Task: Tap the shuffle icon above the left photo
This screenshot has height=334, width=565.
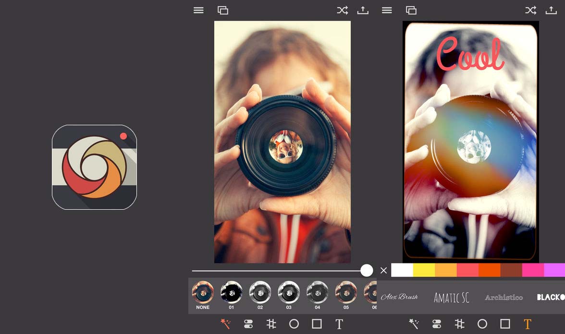Action: pos(342,10)
